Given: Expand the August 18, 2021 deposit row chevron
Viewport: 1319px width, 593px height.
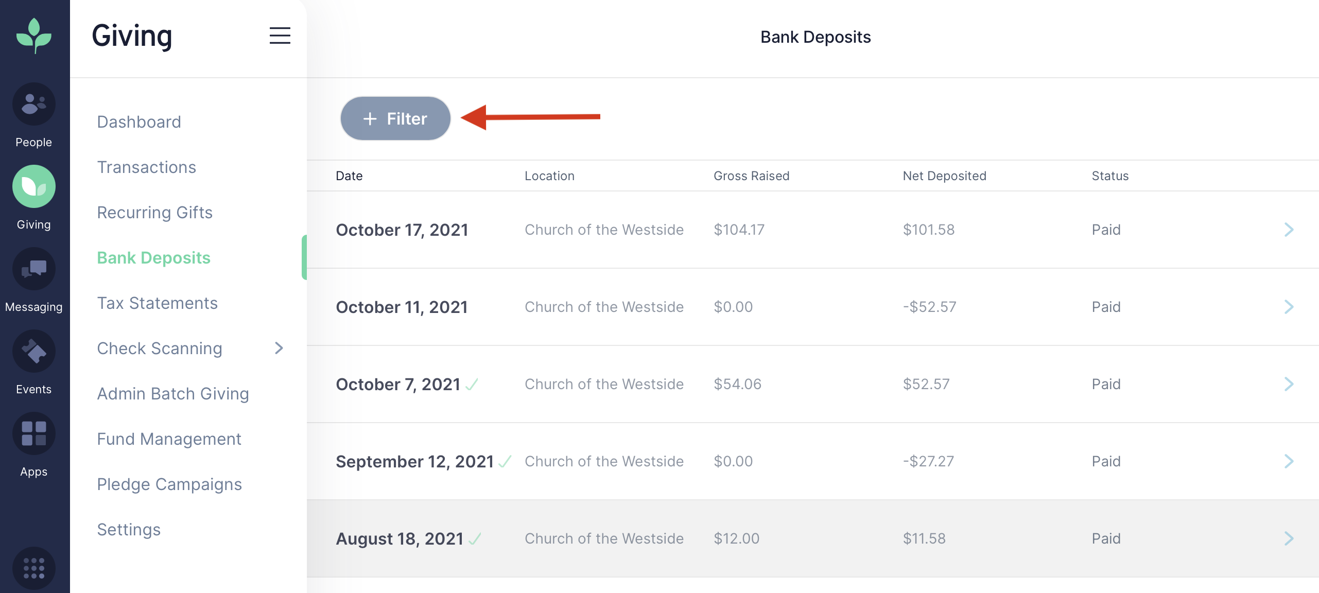Looking at the screenshot, I should [x=1289, y=538].
